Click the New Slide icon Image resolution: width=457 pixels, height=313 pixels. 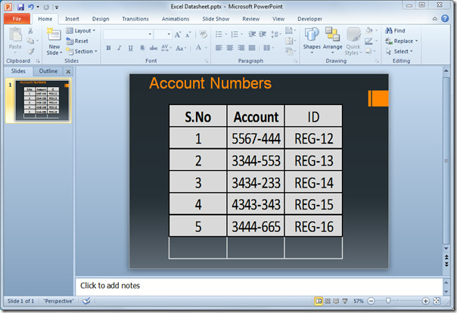pos(54,35)
